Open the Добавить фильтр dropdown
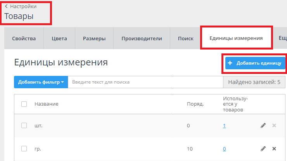 point(41,82)
